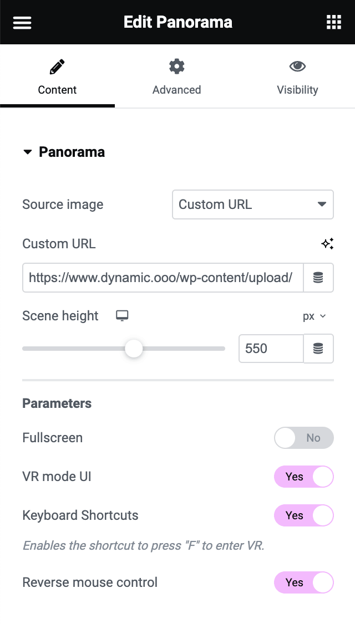Open the px unit selector
Screen dimensions: 355x624
[314, 316]
